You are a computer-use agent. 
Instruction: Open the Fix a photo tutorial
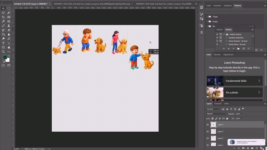(x=234, y=92)
